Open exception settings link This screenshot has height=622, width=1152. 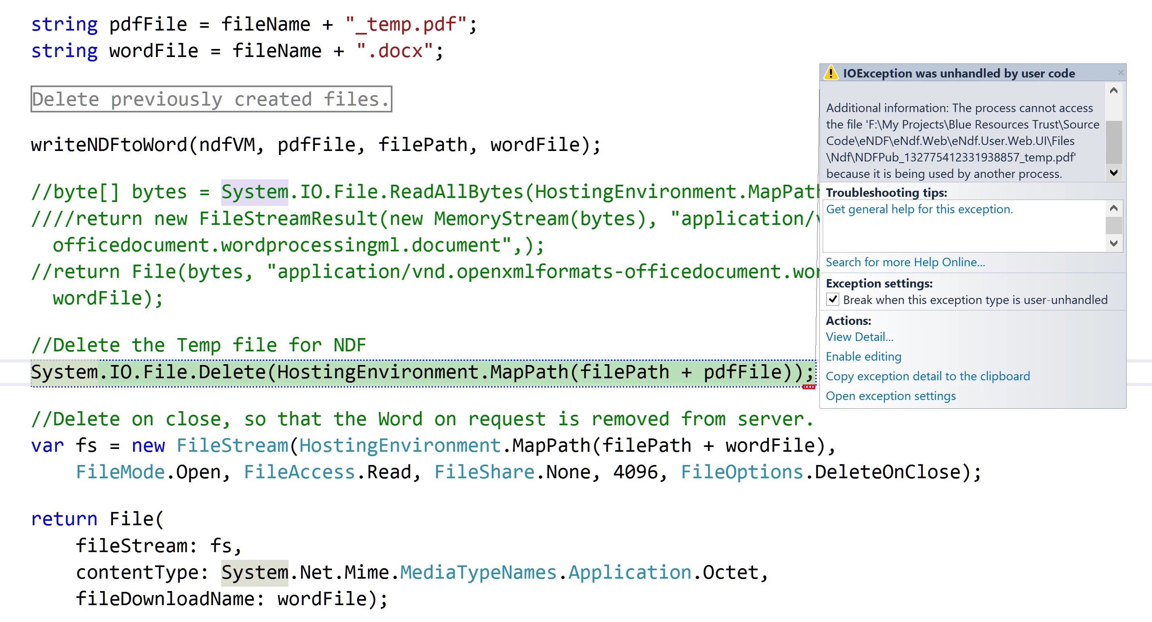coord(890,396)
